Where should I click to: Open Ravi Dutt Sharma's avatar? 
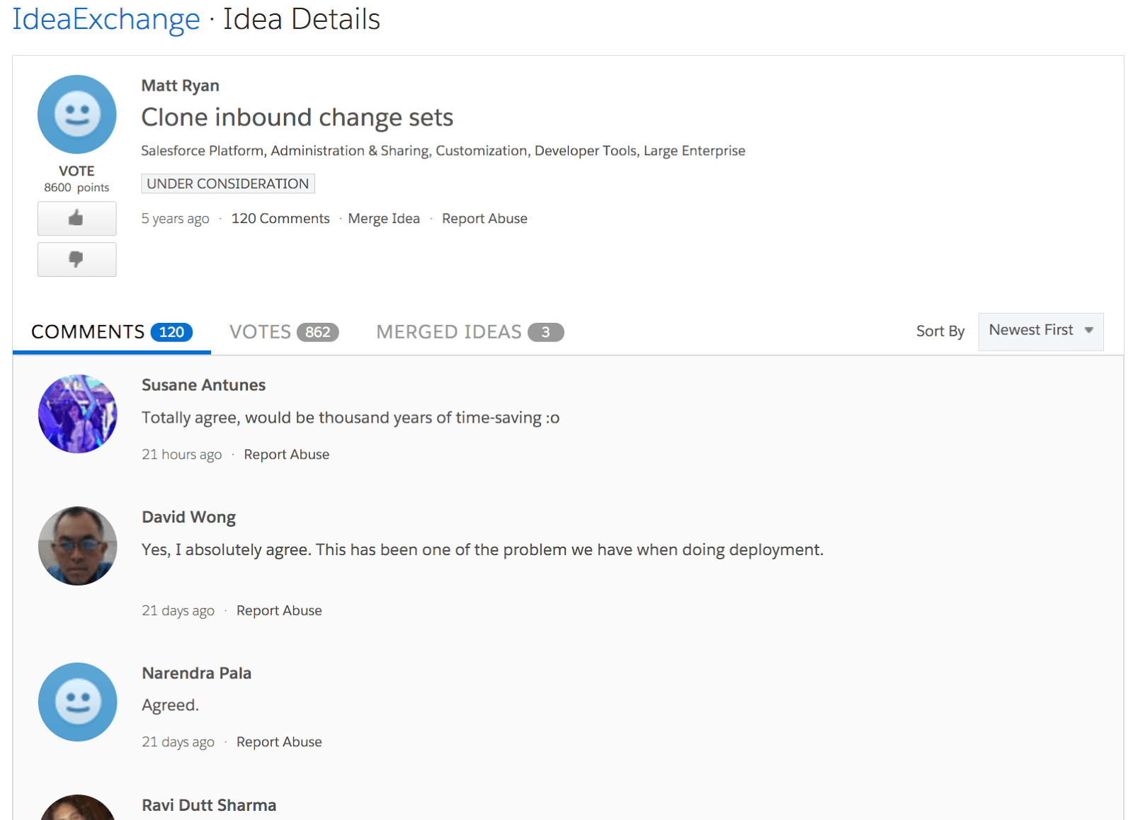click(77, 809)
